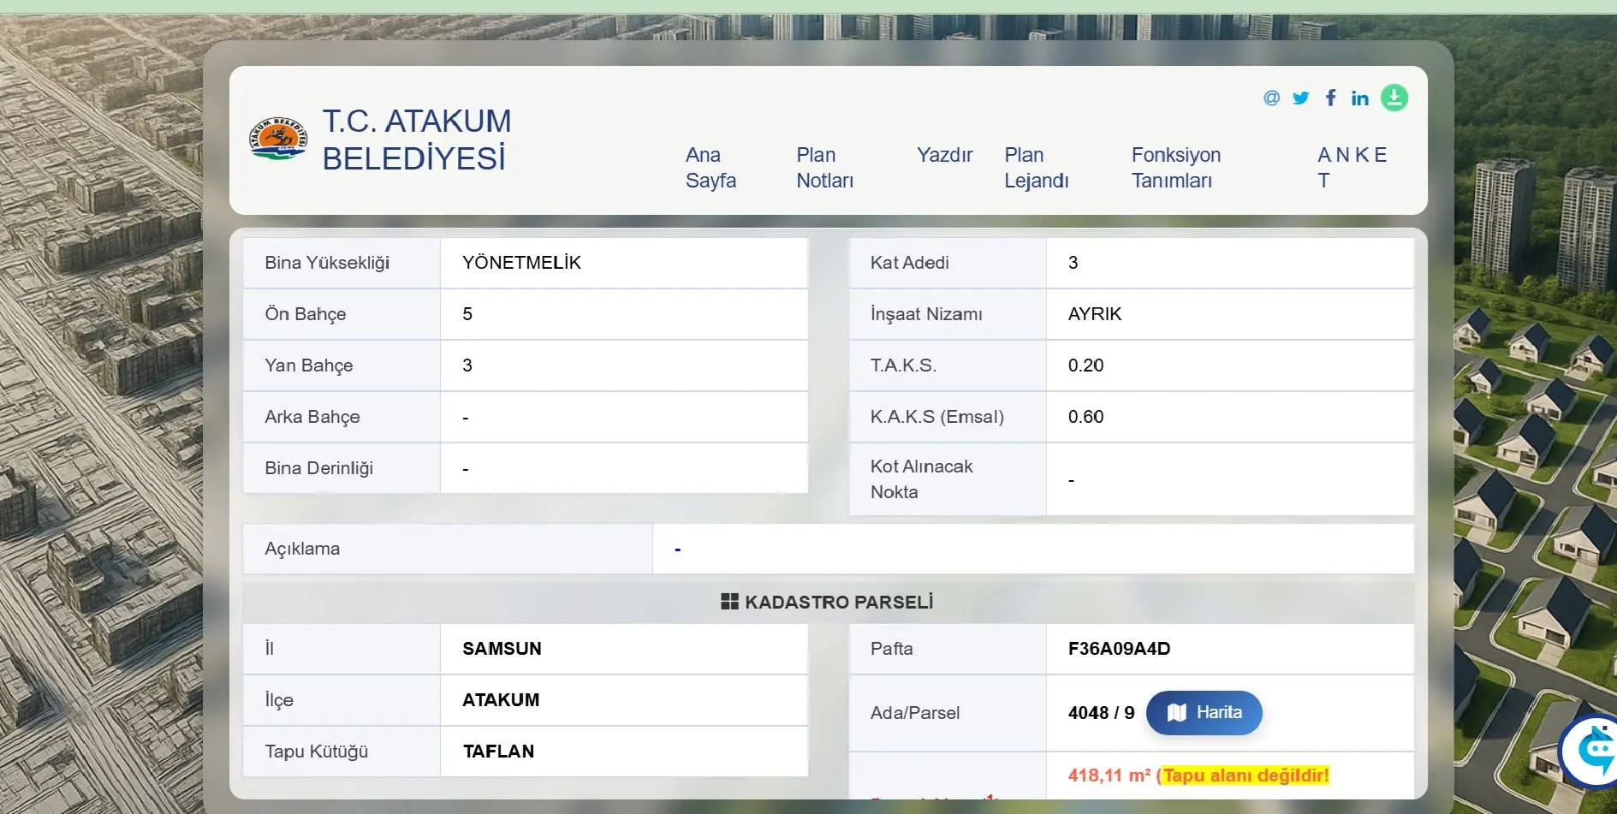Viewport: 1617px width, 814px height.
Task: Click the 'Tapu alanı değildir!' highlighted warning
Action: (x=1245, y=775)
